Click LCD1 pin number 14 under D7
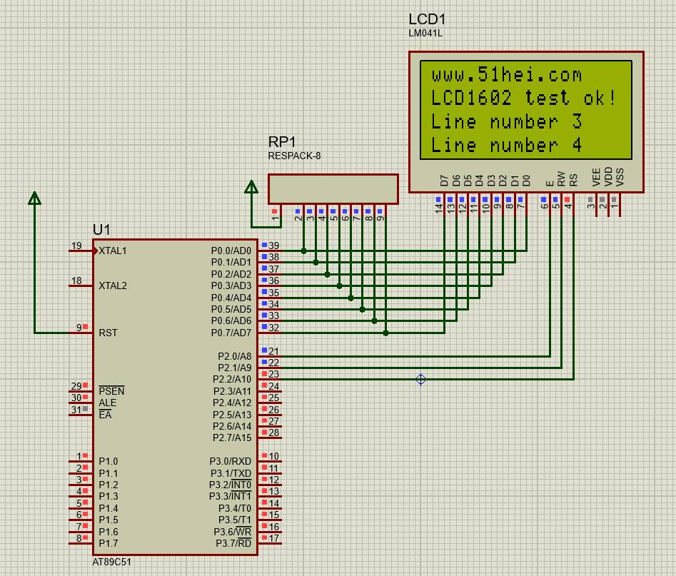 pos(439,208)
